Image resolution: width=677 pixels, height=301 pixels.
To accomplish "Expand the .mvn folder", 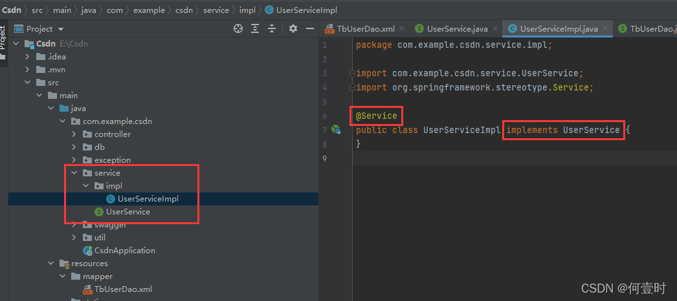I will [x=28, y=69].
